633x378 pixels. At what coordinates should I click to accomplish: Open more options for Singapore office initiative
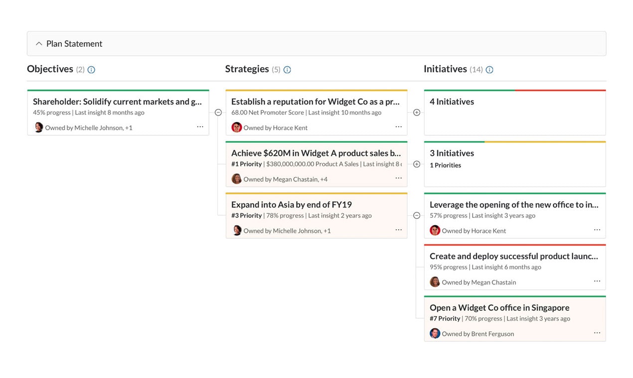pyautogui.click(x=597, y=333)
